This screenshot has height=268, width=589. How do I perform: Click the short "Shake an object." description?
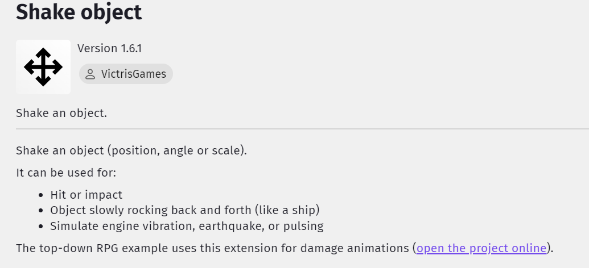tap(61, 112)
